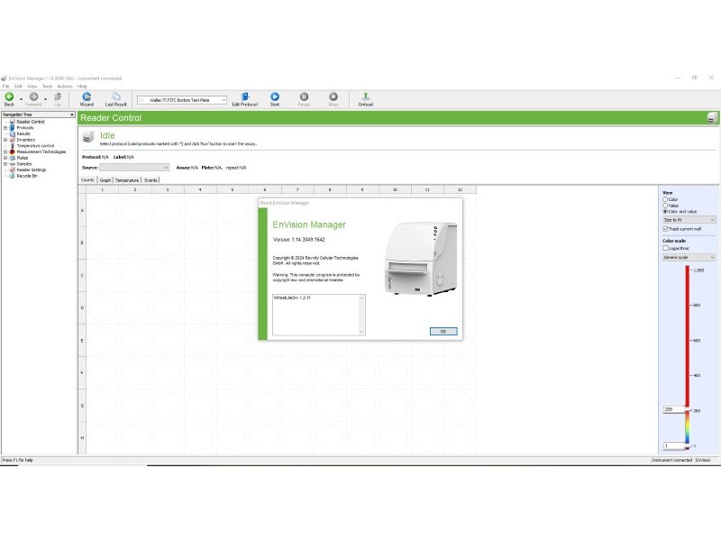Open Recycle Bin in navigation tree
Viewport: 721px width, 541px height.
pyautogui.click(x=27, y=176)
